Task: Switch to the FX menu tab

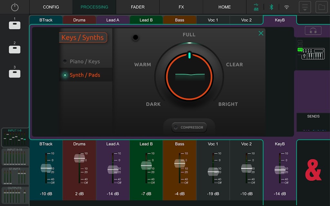Action: 181,7
